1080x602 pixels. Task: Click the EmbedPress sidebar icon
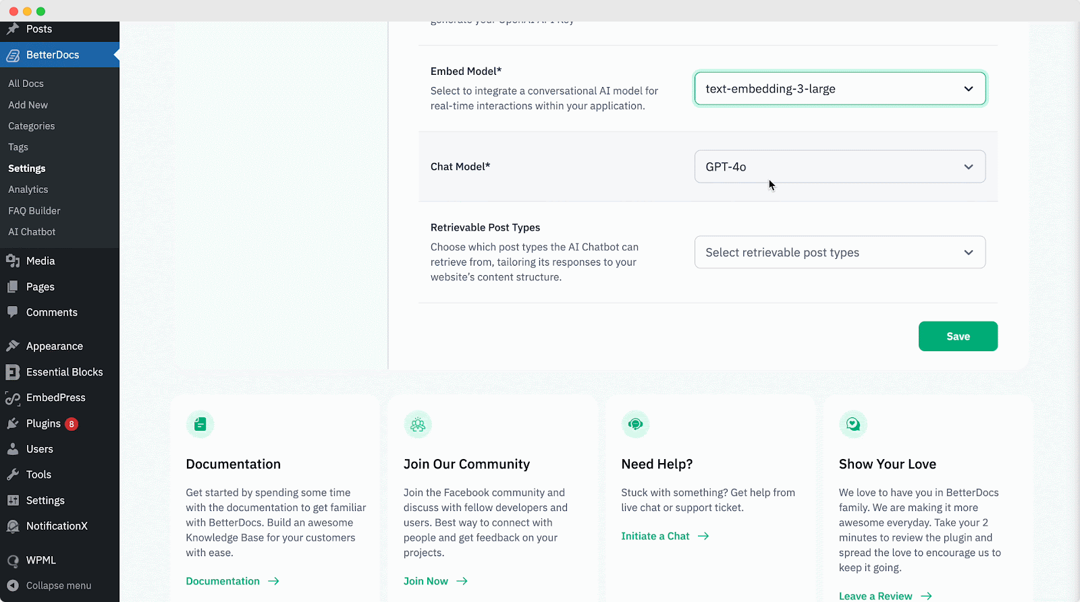point(13,398)
